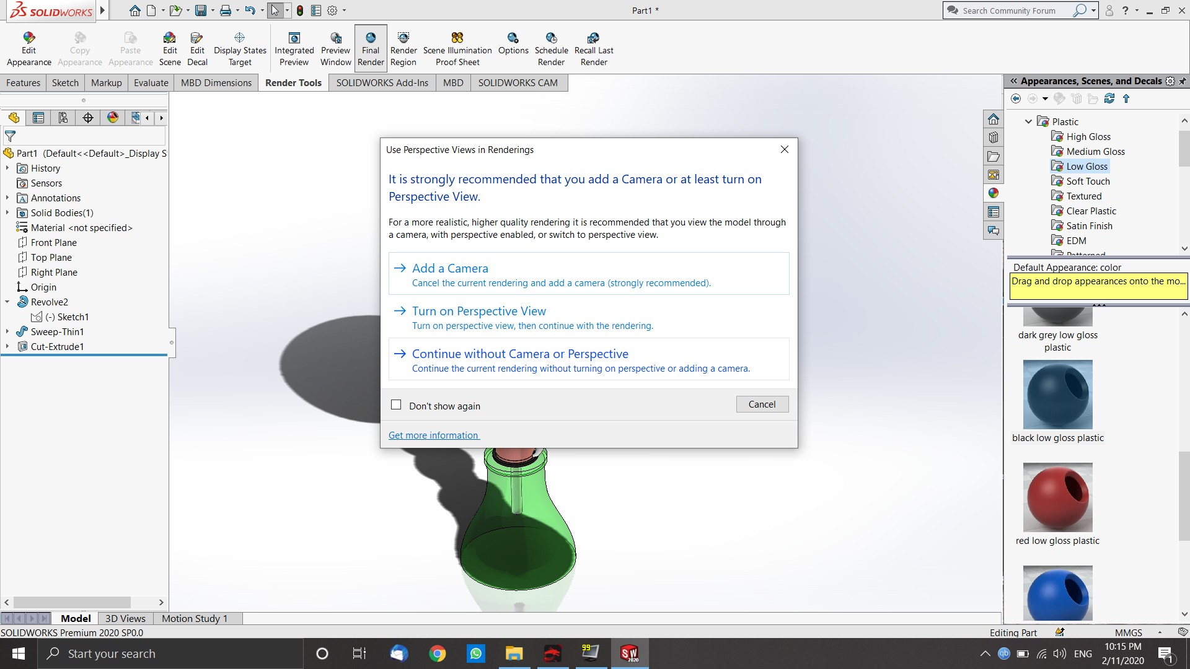The image size is (1190, 669).
Task: Select the Edit Decal tool
Action: pos(197,38)
